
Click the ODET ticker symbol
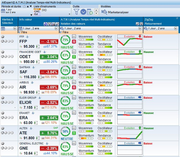pyautogui.click(x=25, y=57)
